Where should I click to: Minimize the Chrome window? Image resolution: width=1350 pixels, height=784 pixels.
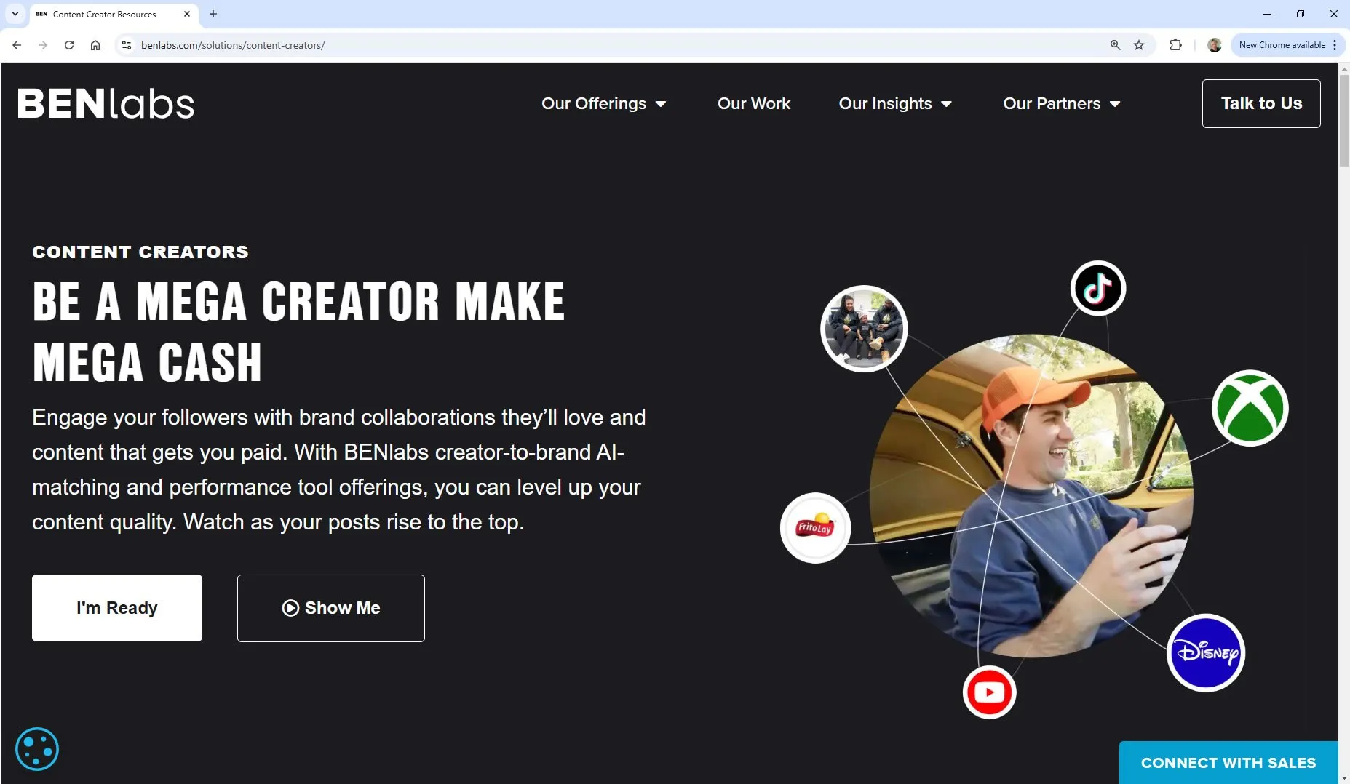[1266, 14]
